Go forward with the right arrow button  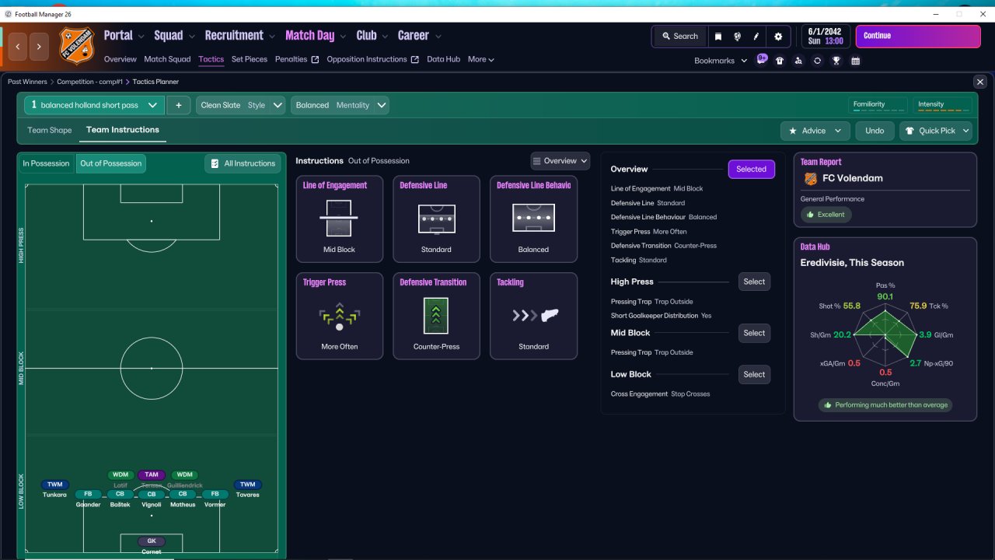click(x=40, y=47)
